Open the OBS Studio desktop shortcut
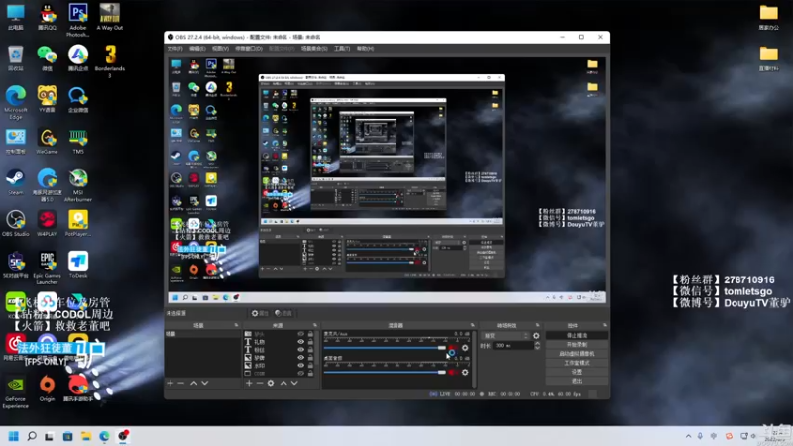This screenshot has height=446, width=793. pyautogui.click(x=15, y=224)
